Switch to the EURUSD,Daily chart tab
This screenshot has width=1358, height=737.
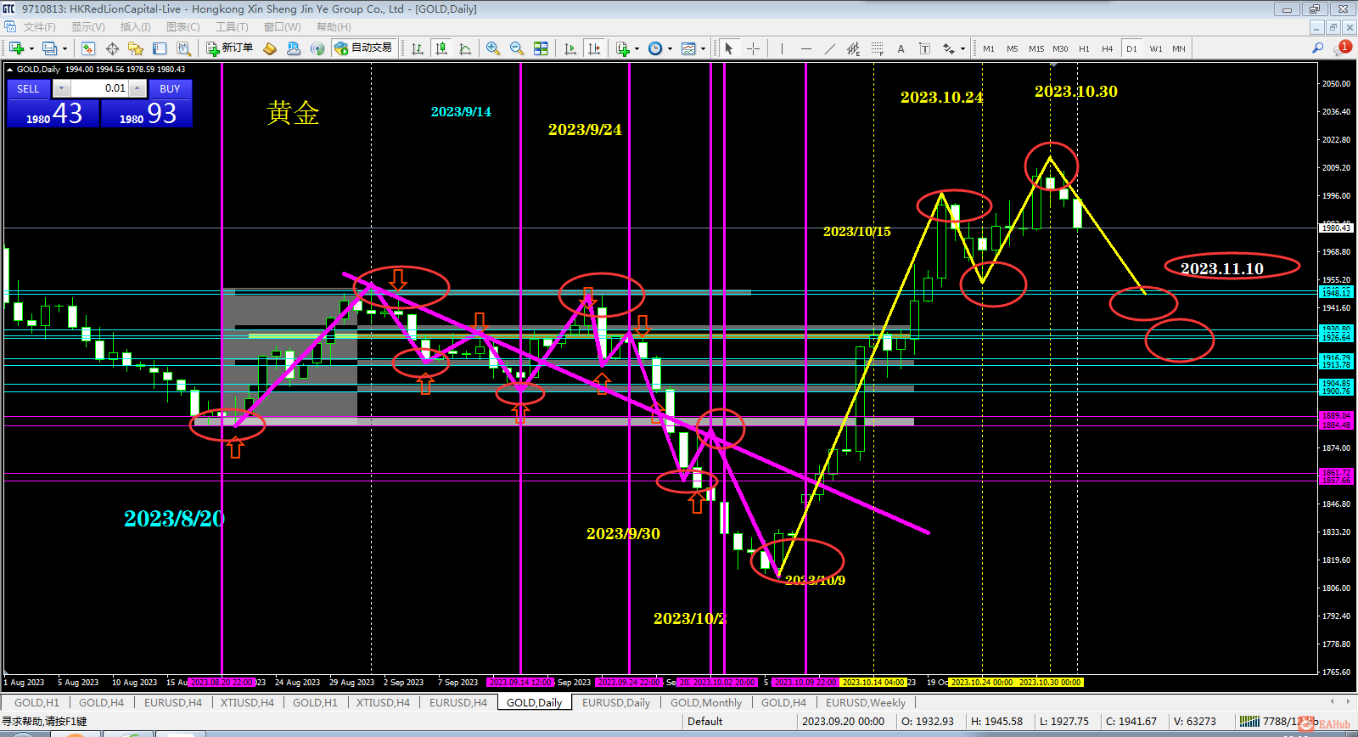(x=616, y=702)
